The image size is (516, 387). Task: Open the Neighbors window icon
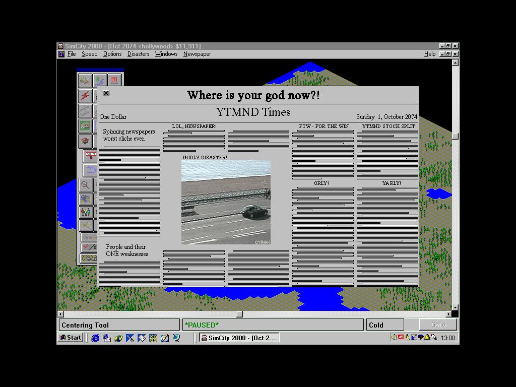[85, 225]
